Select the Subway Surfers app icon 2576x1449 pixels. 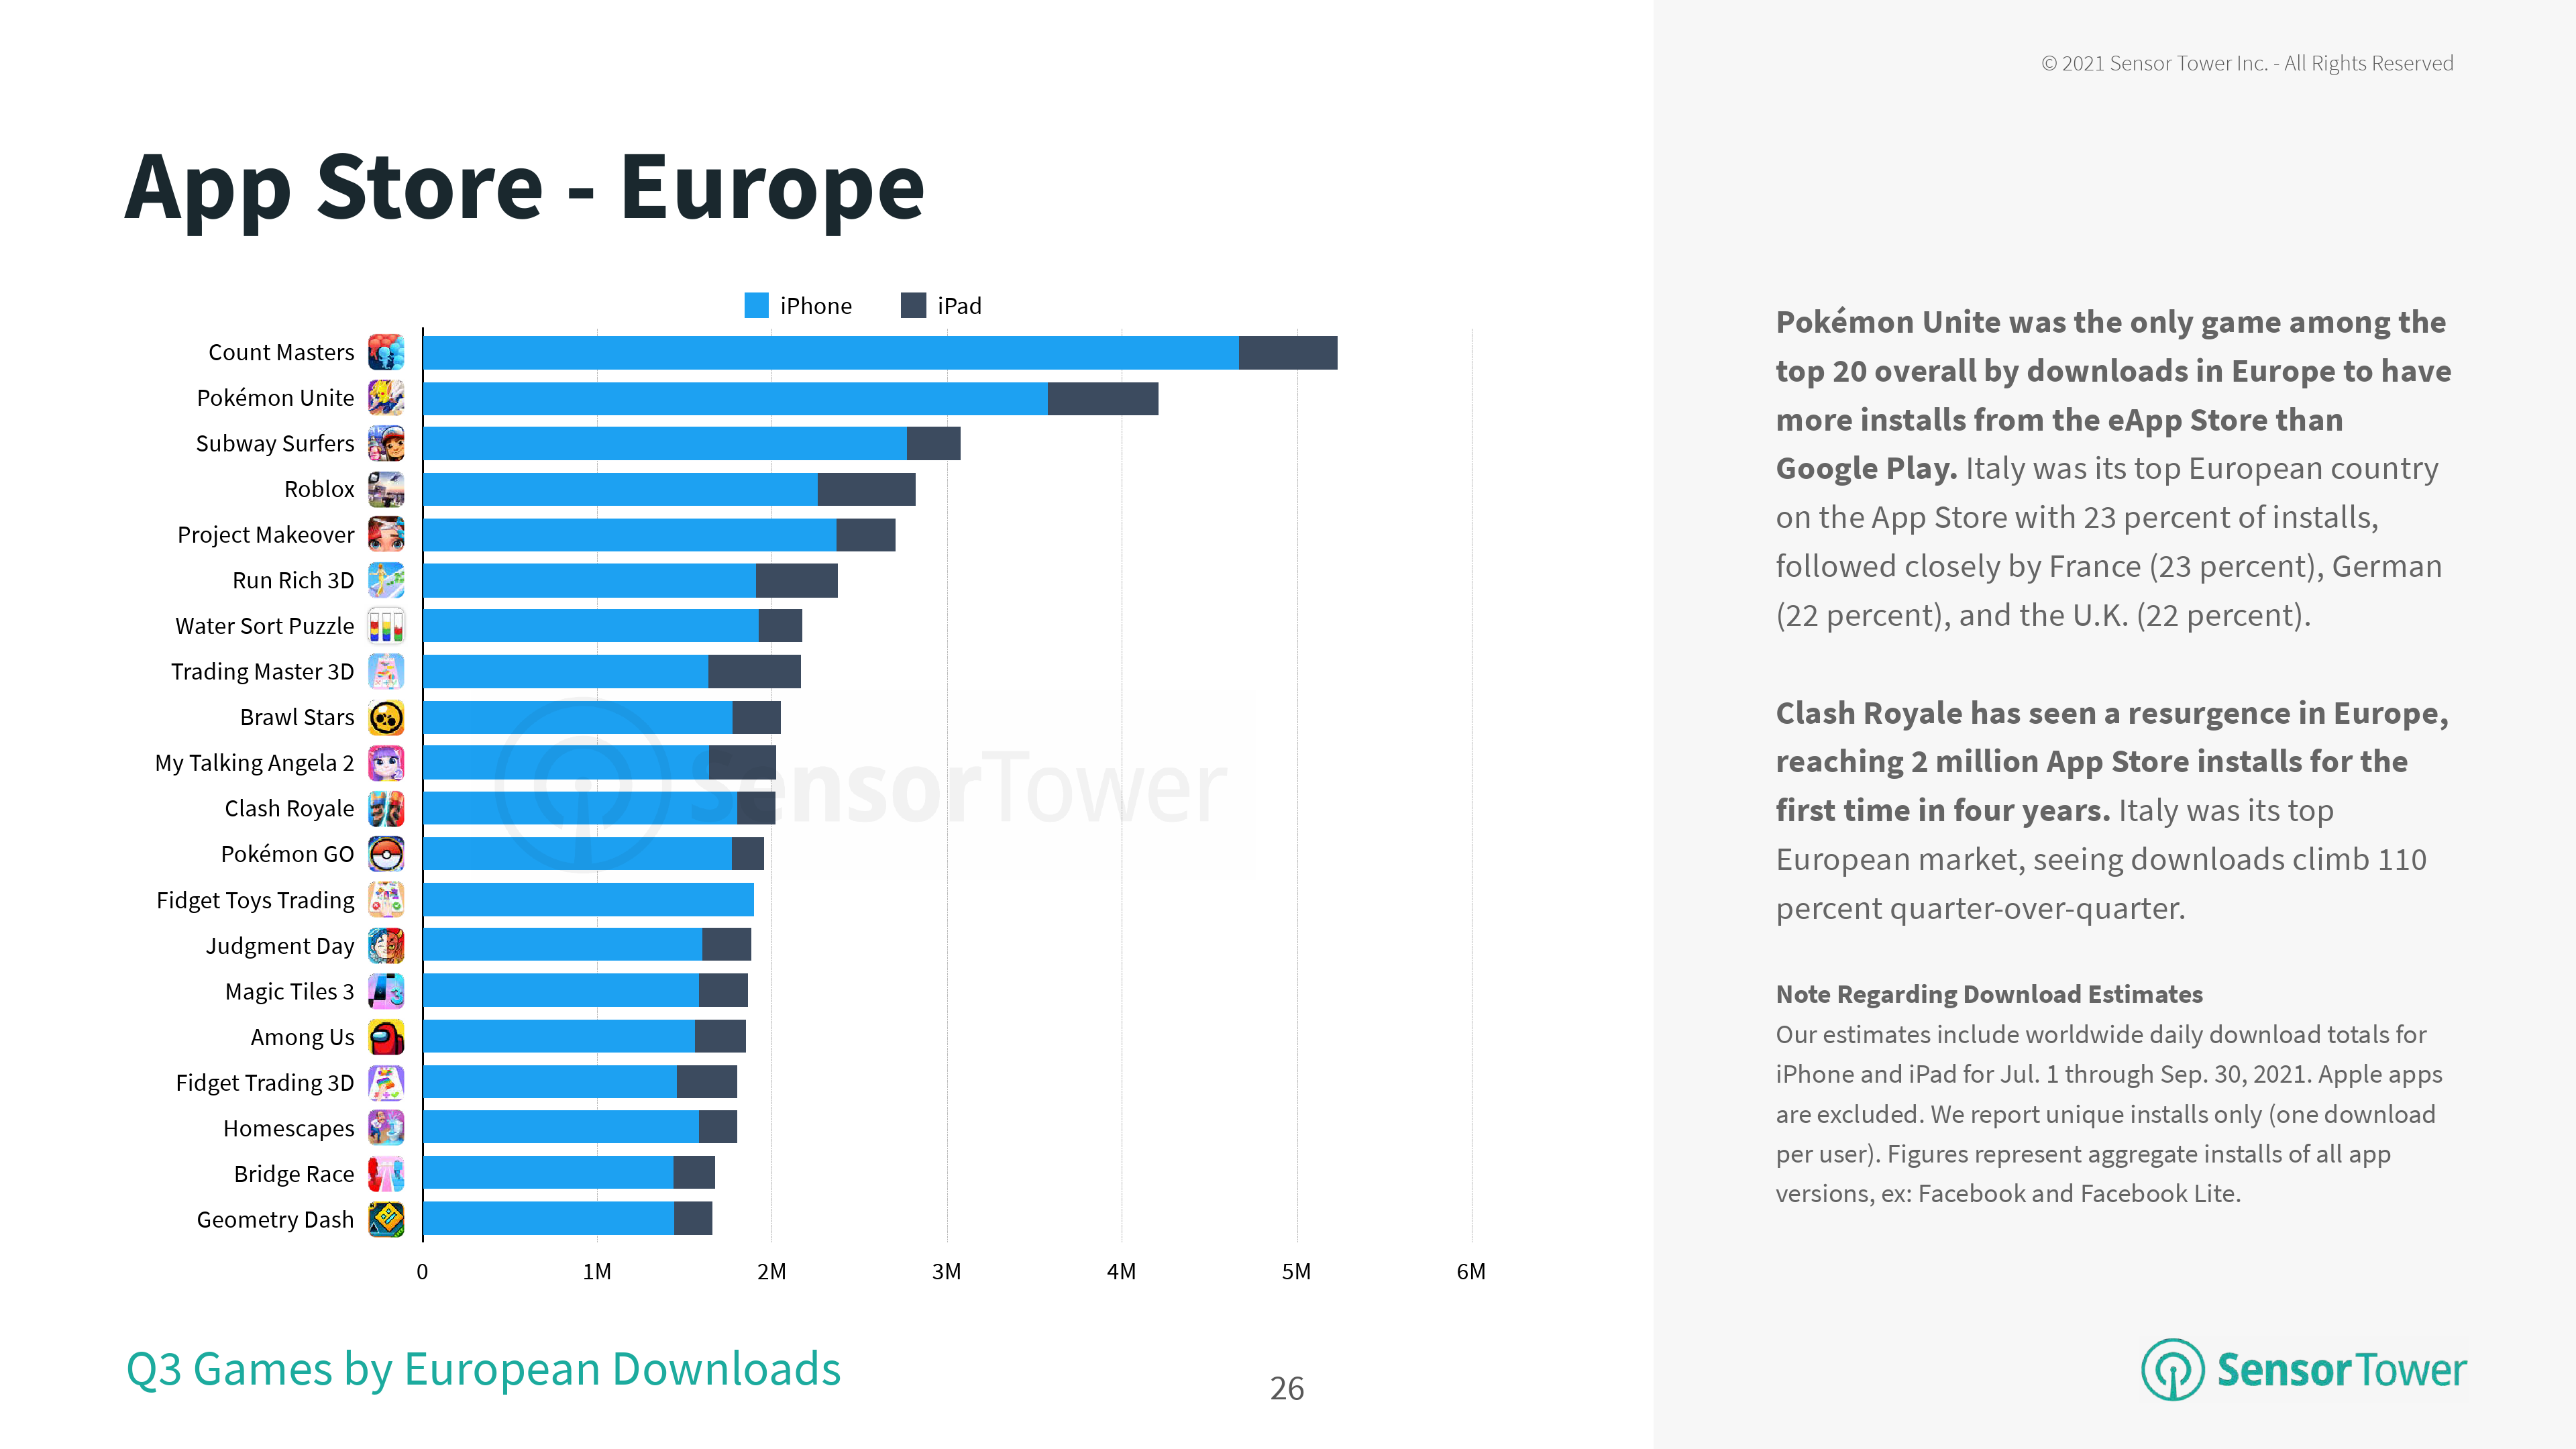click(x=386, y=443)
